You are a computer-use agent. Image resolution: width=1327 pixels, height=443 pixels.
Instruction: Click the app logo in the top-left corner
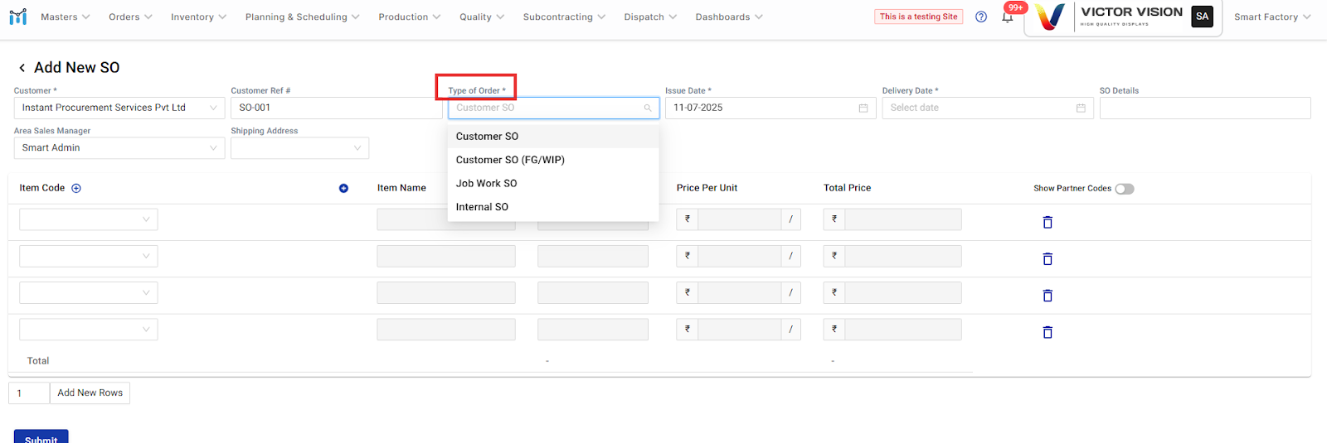(17, 17)
